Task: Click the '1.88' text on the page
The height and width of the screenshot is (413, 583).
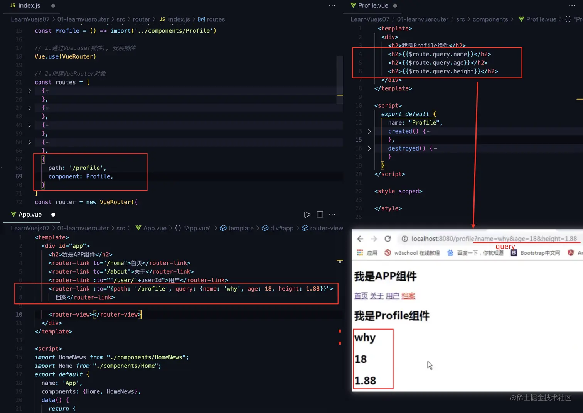Action: [x=365, y=381]
